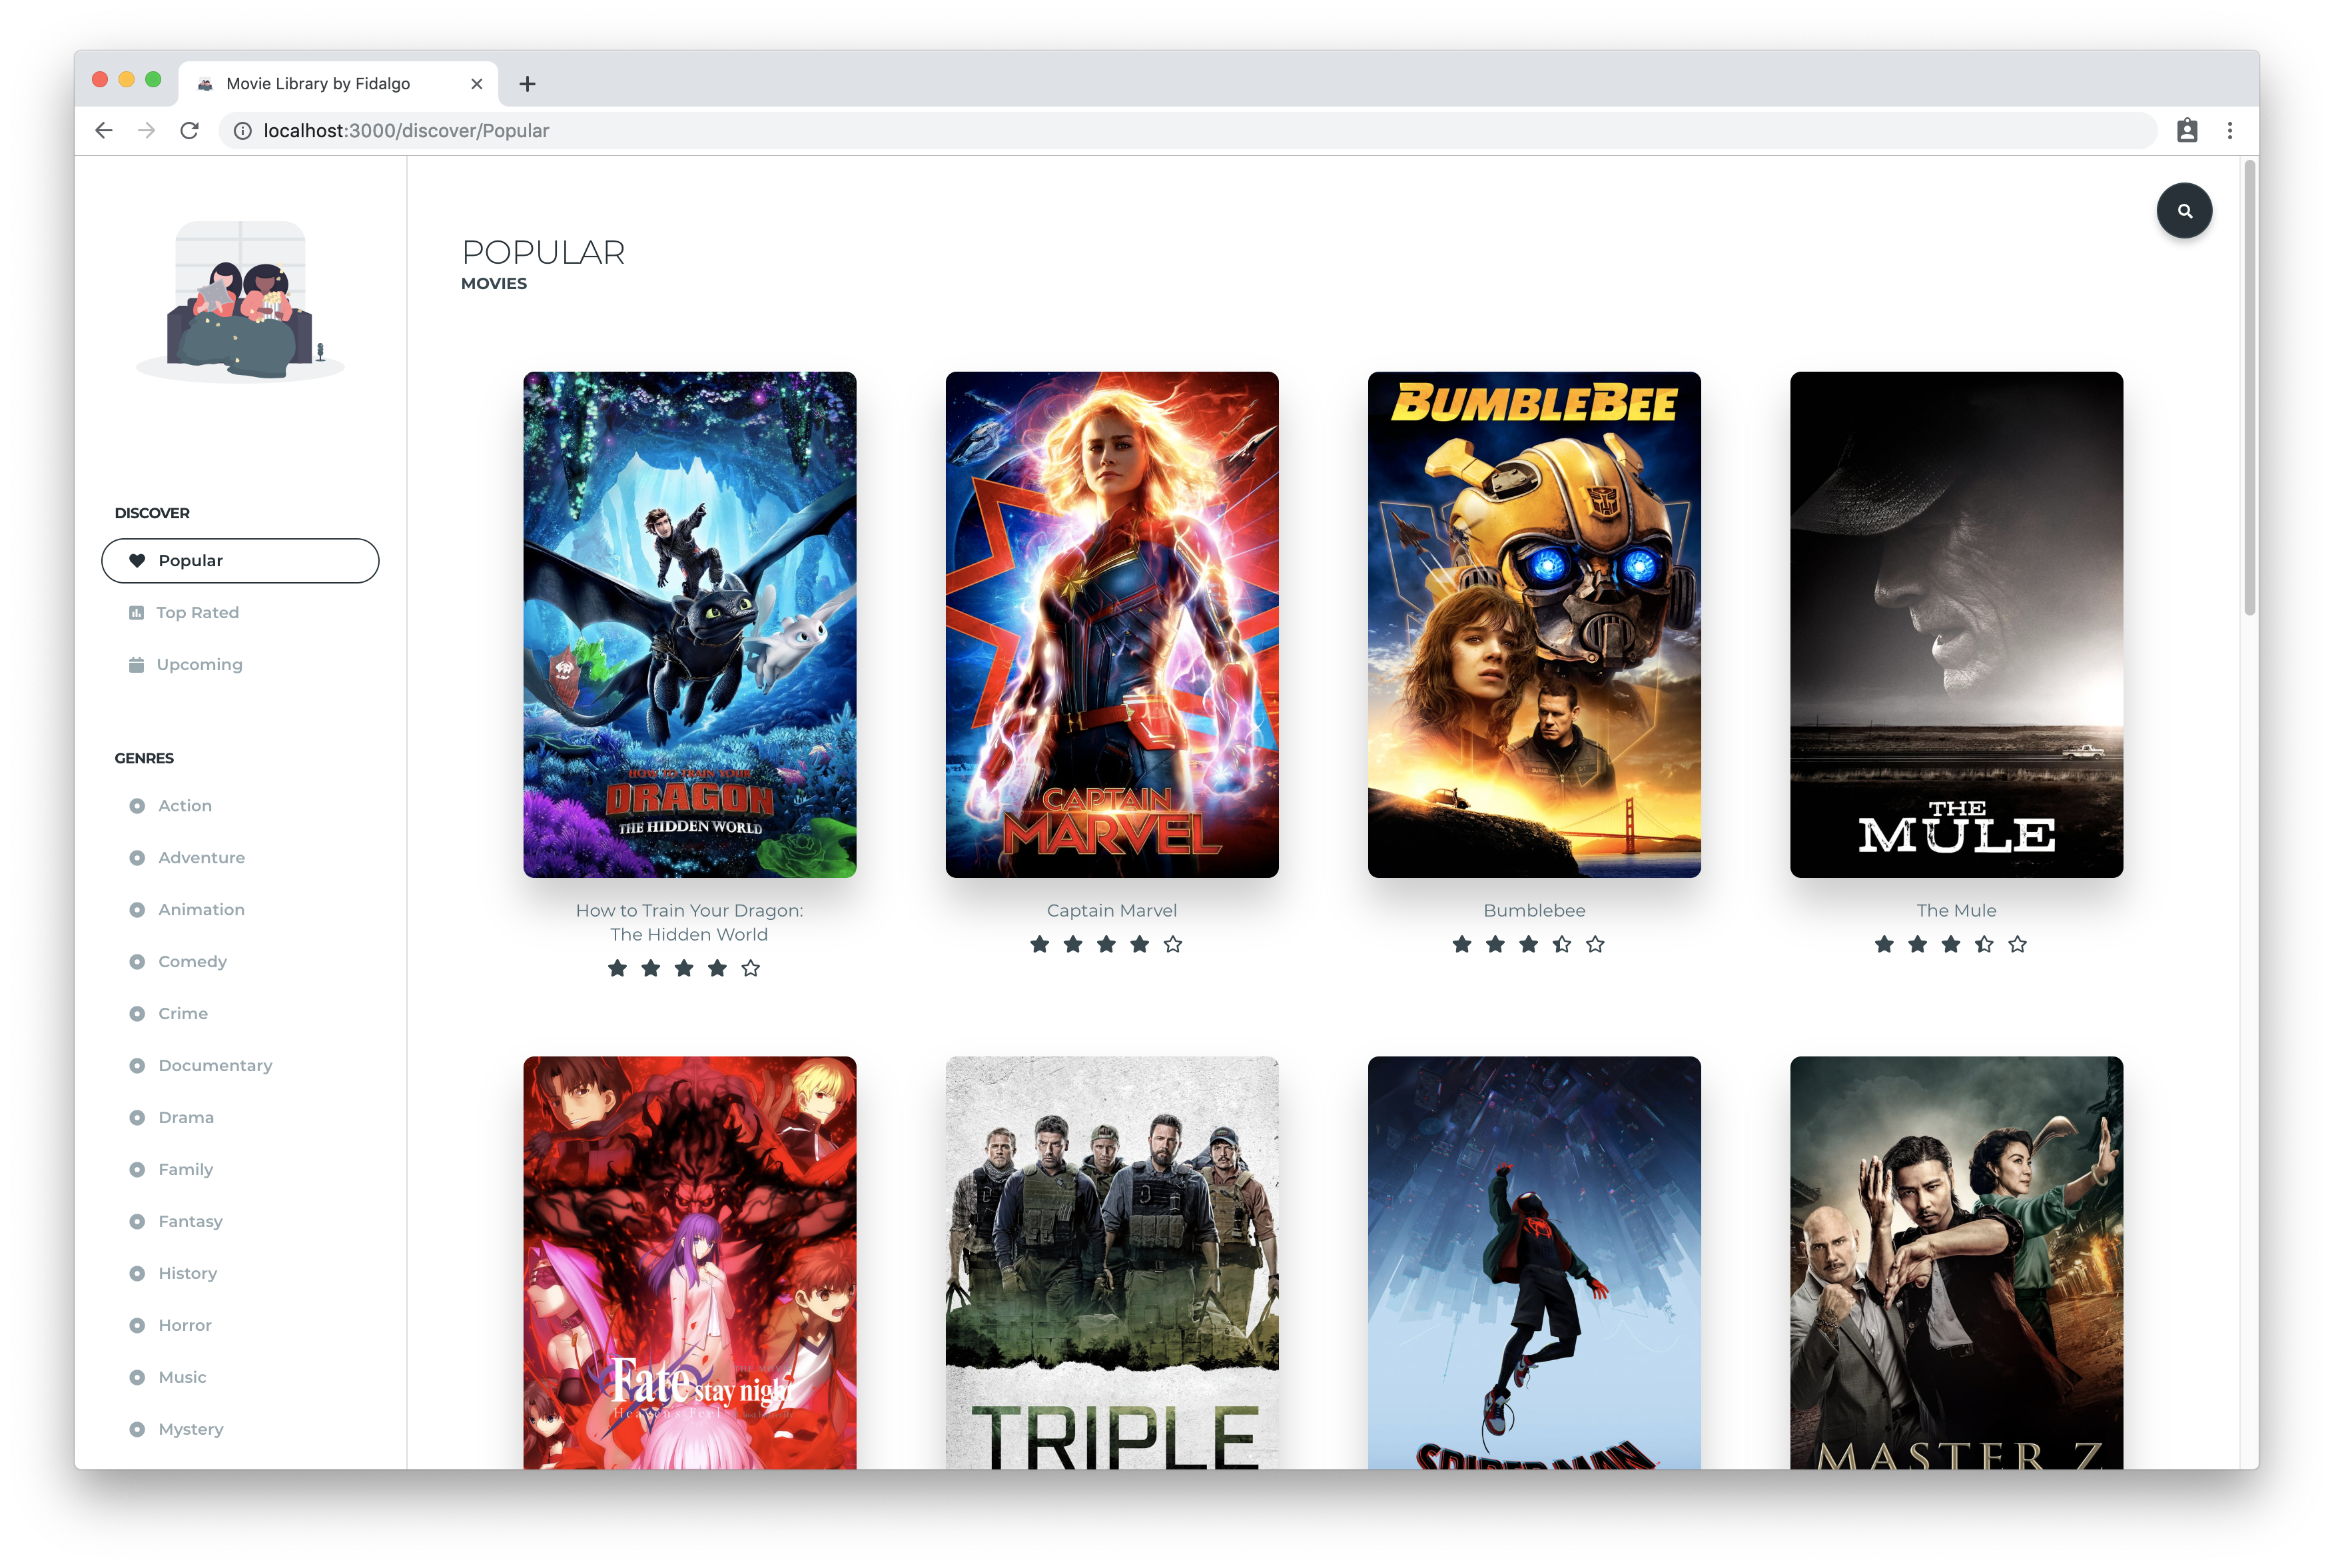The image size is (2334, 1568).
Task: Open the Top Rated discover section
Action: 197,613
